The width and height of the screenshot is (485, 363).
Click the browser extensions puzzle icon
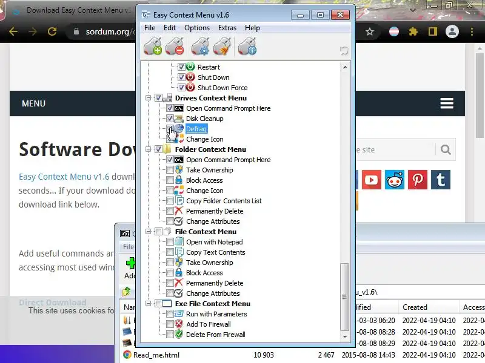[x=413, y=31]
